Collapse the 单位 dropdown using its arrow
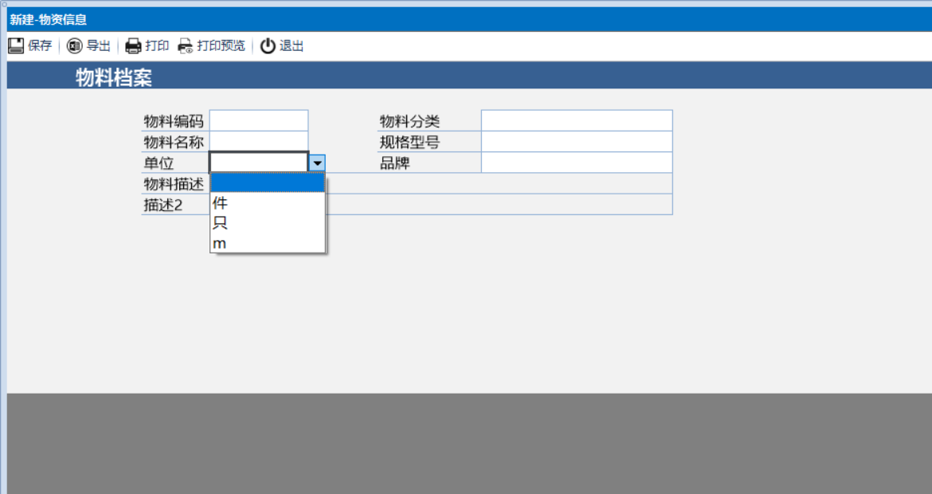This screenshot has width=932, height=494. (317, 163)
